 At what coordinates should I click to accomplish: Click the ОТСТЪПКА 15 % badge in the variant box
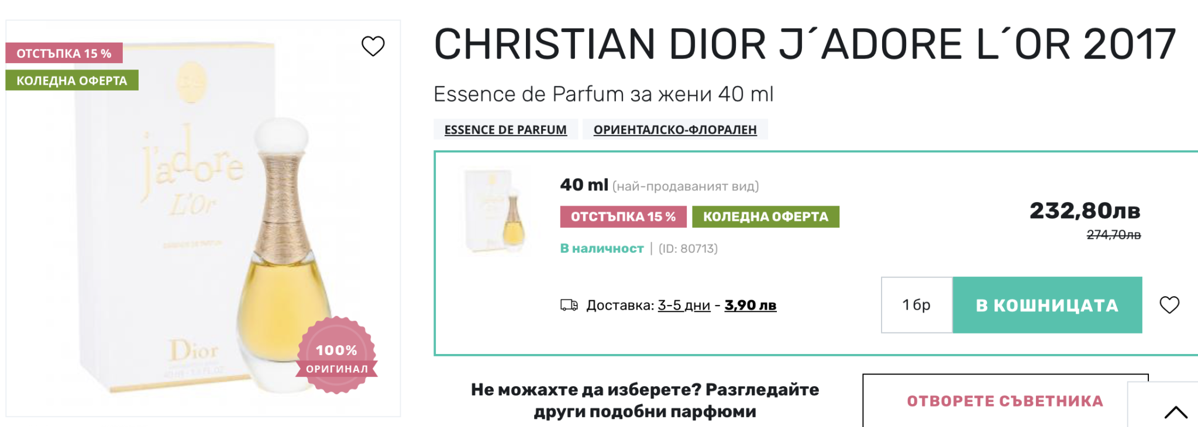(623, 217)
